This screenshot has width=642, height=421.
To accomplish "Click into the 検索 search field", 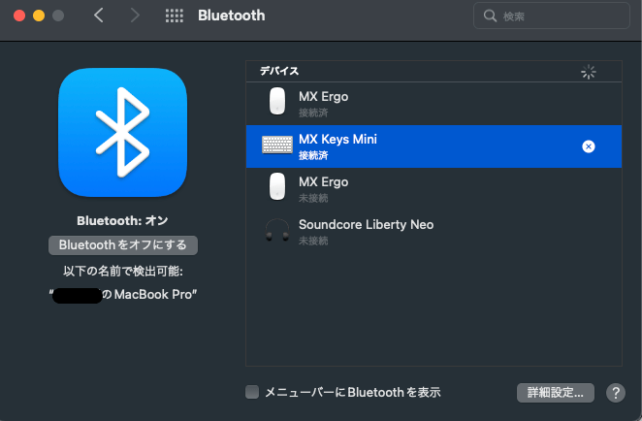I will point(551,16).
